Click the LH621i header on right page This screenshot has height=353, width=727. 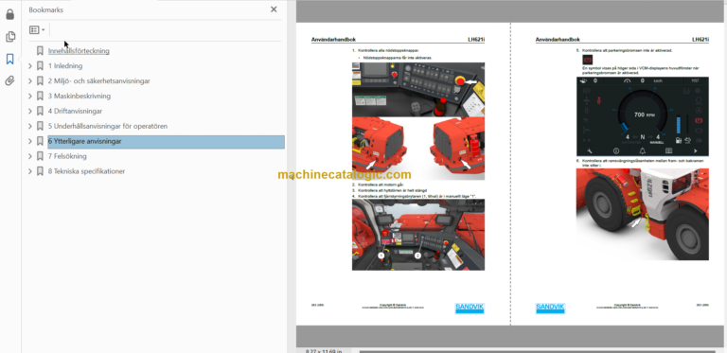click(700, 40)
